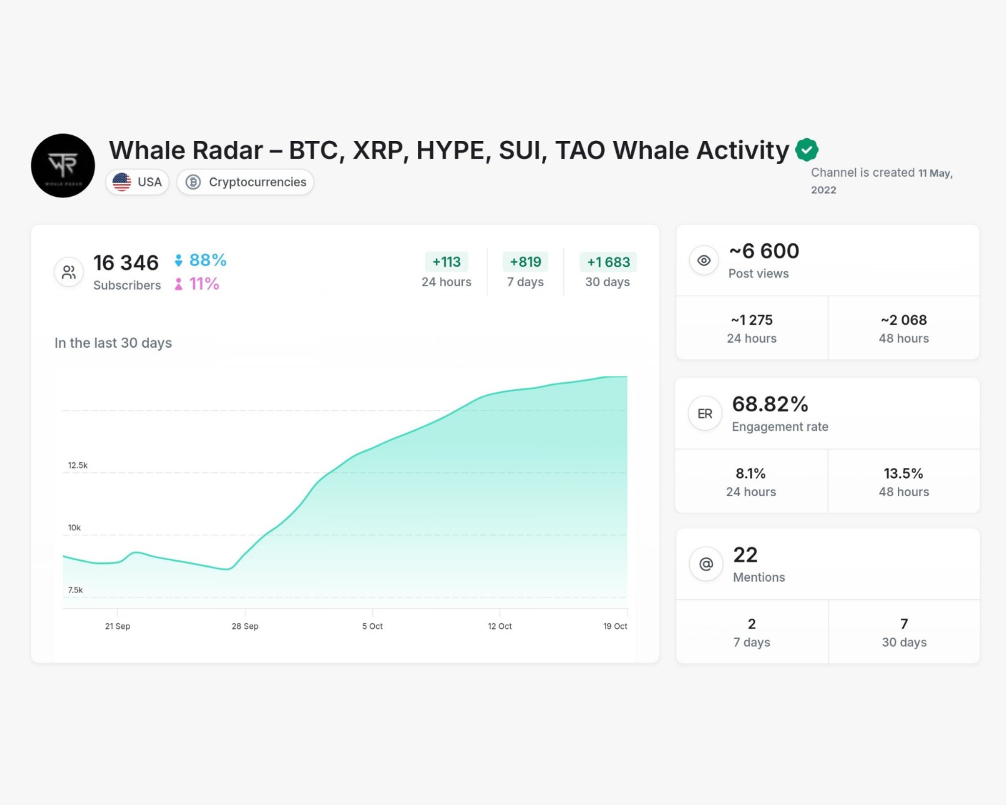Click the bitcoin icon in Cryptocurrencies tag
This screenshot has width=1006, height=805.
point(193,182)
